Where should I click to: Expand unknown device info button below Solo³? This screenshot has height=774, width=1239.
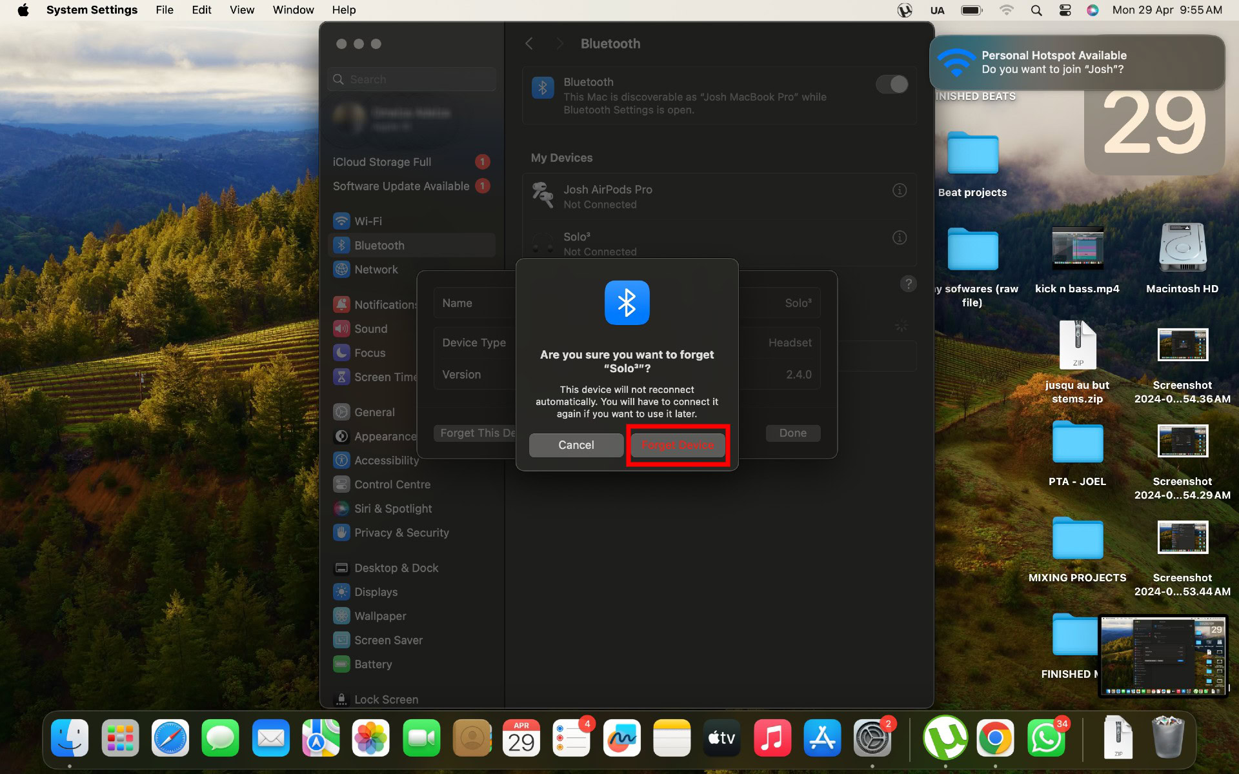point(909,284)
